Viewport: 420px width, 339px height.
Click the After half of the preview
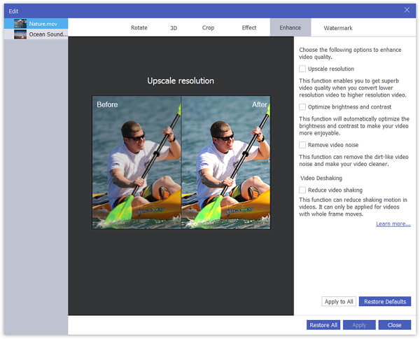225,162
